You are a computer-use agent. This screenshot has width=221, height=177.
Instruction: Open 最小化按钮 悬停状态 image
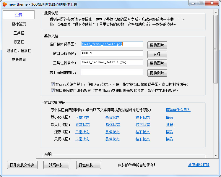(x=113, y=118)
